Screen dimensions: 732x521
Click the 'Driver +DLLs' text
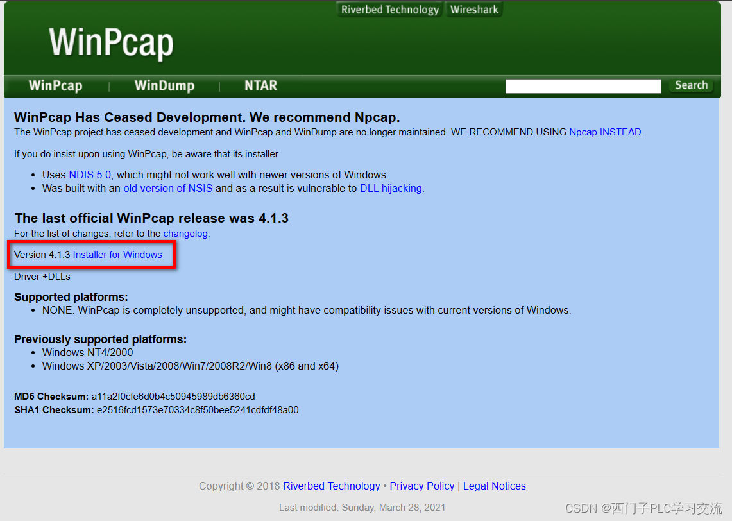tap(42, 277)
